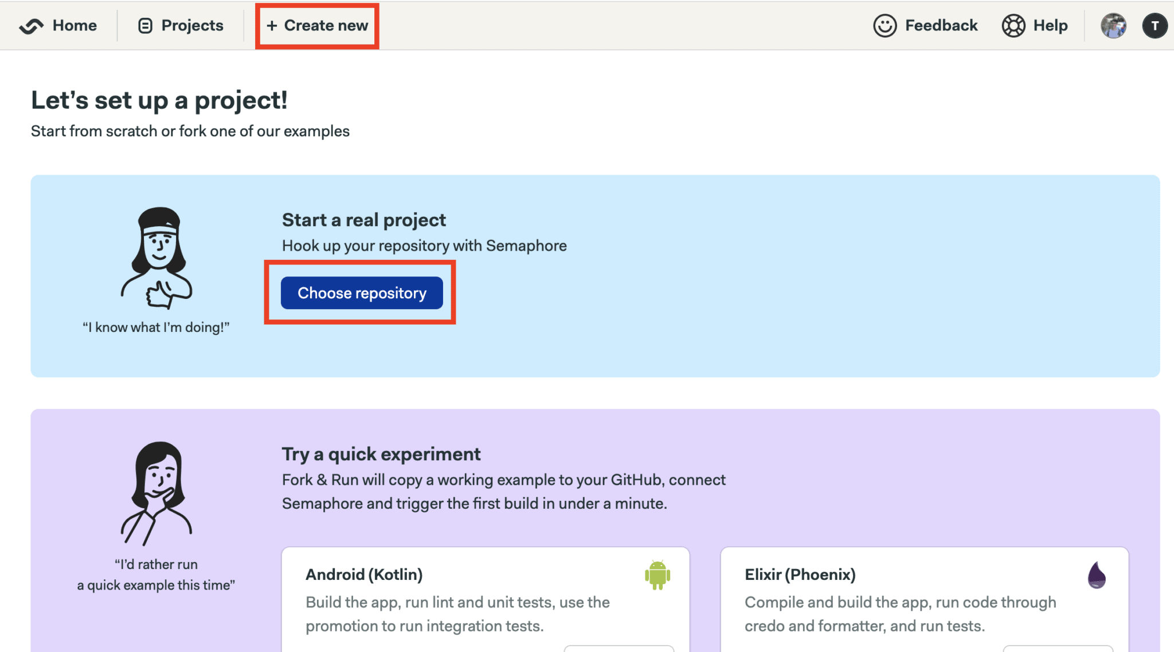Open the Help link

[x=1035, y=26]
